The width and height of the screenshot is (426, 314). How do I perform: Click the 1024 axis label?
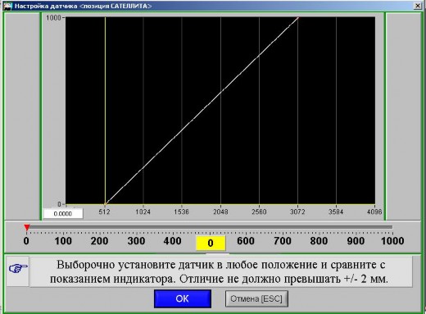click(143, 212)
